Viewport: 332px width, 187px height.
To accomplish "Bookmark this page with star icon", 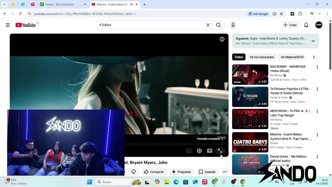I will pyautogui.click(x=281, y=14).
